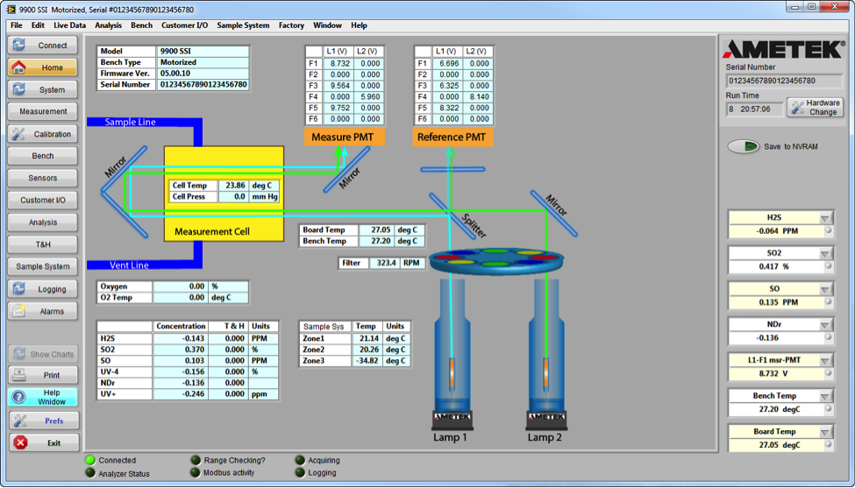Image resolution: width=855 pixels, height=488 pixels.
Task: Open the Sample System menu
Action: (243, 25)
